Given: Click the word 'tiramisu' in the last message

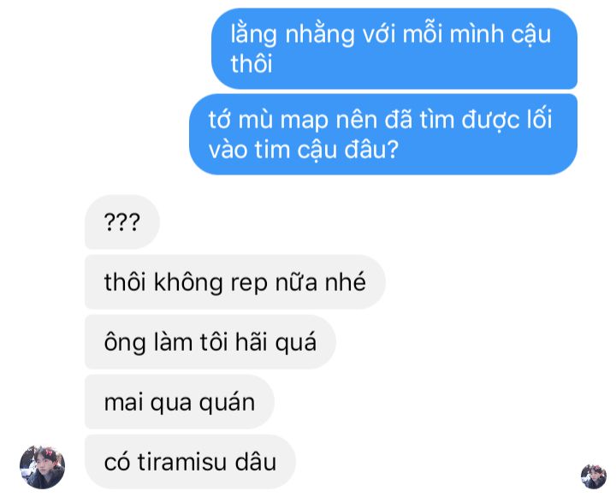Looking at the screenshot, I should (182, 462).
